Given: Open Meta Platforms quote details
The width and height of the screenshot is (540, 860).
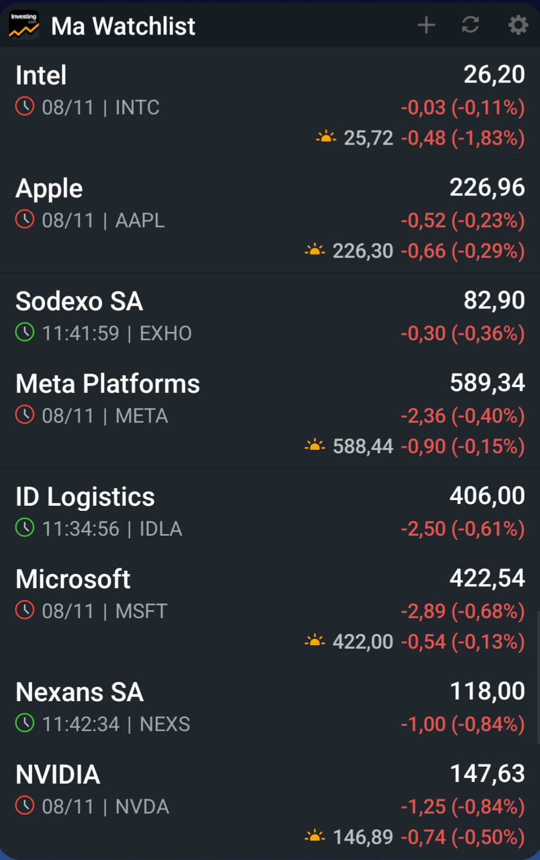Looking at the screenshot, I should (x=107, y=384).
